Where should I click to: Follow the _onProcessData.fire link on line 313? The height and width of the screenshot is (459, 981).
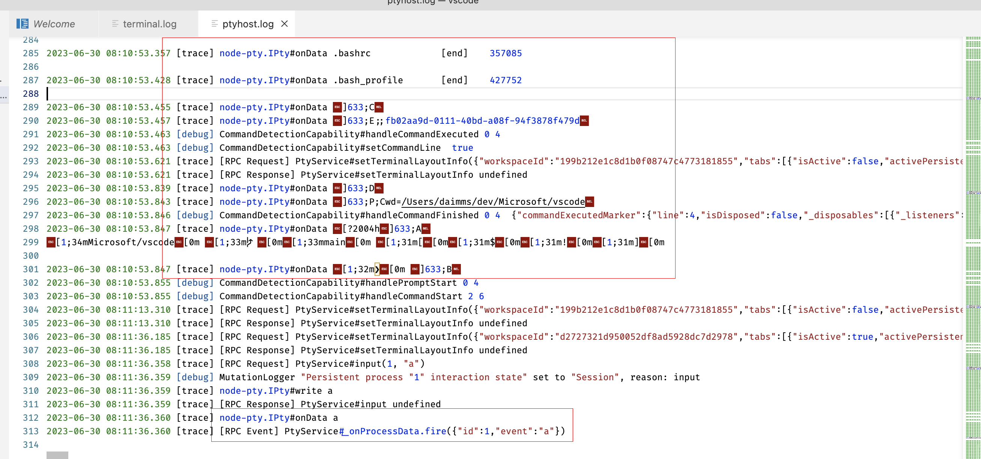coord(392,431)
